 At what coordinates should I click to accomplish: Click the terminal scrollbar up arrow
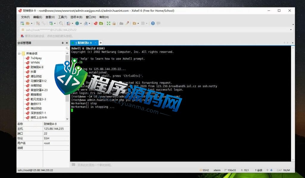(x=293, y=47)
